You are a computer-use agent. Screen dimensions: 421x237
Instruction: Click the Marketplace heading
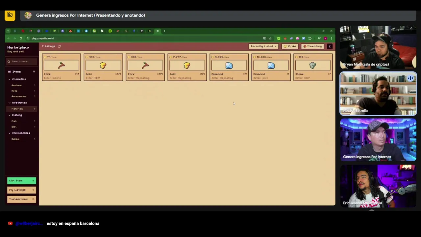tap(18, 47)
